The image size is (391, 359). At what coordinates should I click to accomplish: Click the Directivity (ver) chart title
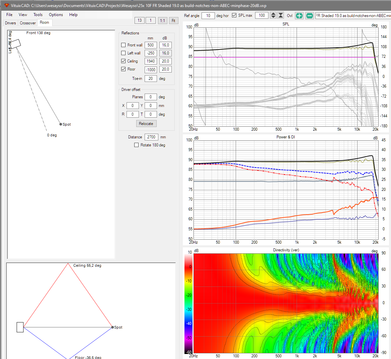pos(286,250)
